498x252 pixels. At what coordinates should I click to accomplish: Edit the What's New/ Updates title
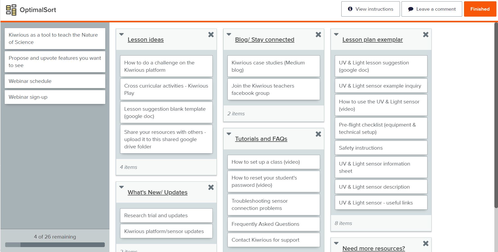157,192
